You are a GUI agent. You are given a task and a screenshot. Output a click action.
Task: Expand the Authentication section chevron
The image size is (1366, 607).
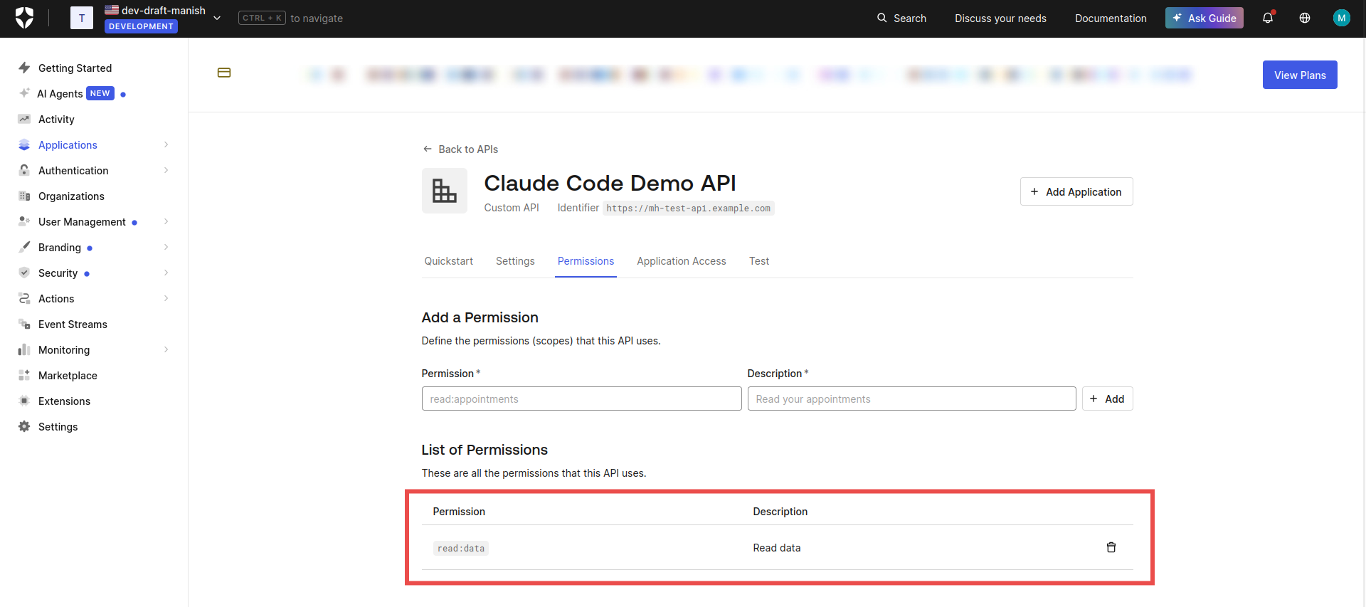click(166, 170)
